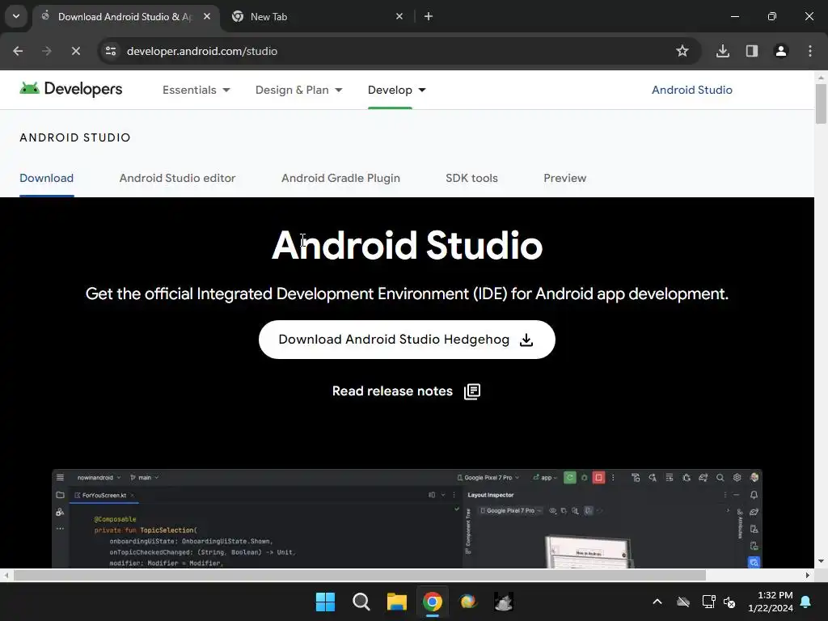This screenshot has width=828, height=621.
Task: Open the notification bell in taskbar
Action: [x=806, y=602]
